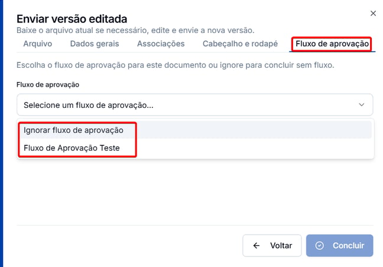This screenshot has width=383, height=267.
Task: Expand the dropdown chevron arrow
Action: 362,105
